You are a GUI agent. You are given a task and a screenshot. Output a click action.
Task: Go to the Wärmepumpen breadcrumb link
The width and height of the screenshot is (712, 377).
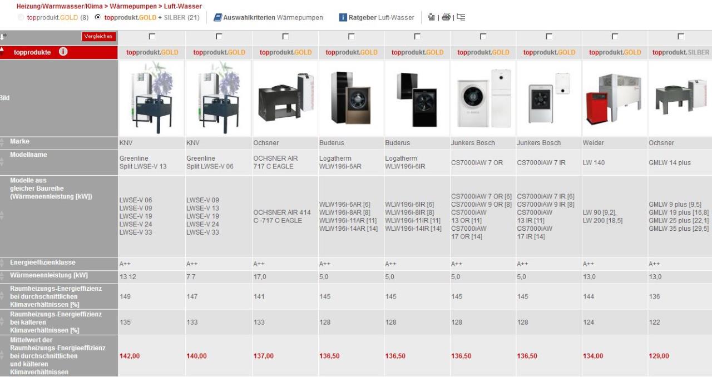click(132, 6)
